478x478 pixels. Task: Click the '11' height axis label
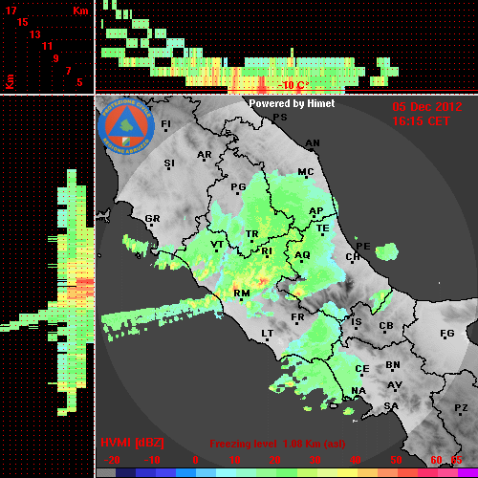47,46
